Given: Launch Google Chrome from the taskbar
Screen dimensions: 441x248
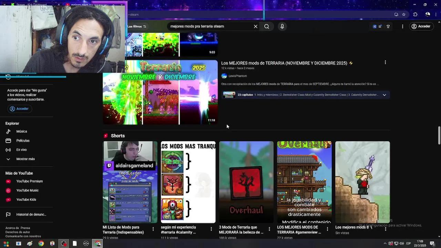Looking at the screenshot, I should 41,244.
